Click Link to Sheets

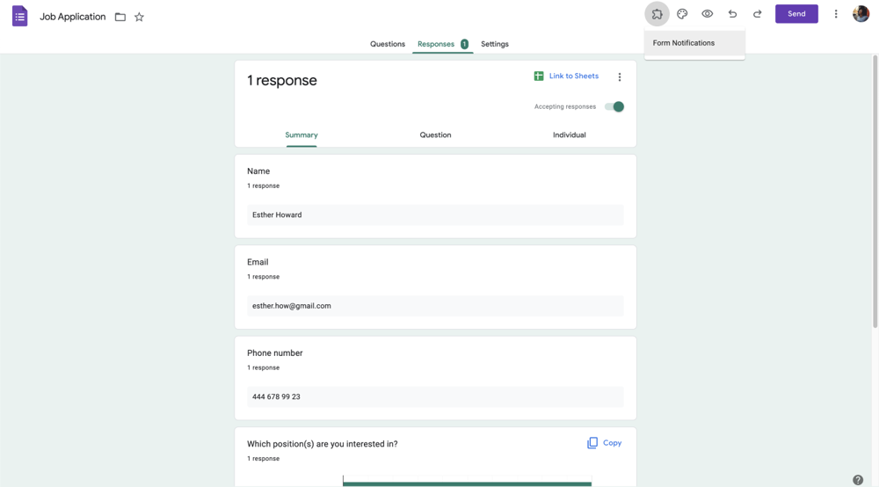566,76
